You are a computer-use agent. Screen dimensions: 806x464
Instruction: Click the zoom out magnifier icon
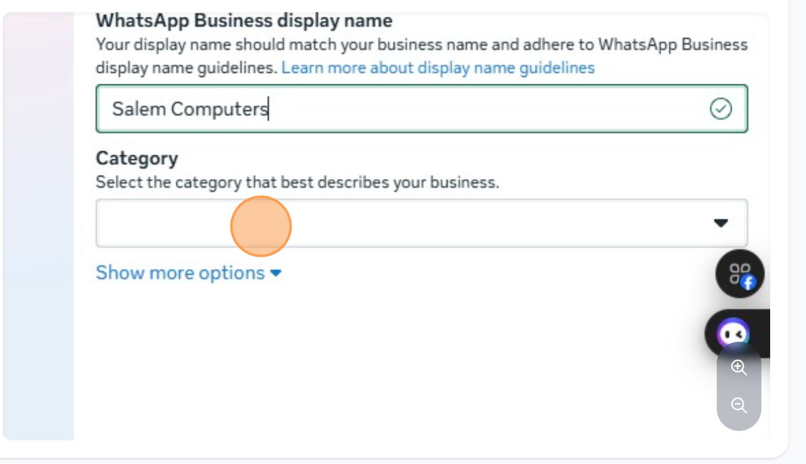tap(739, 405)
